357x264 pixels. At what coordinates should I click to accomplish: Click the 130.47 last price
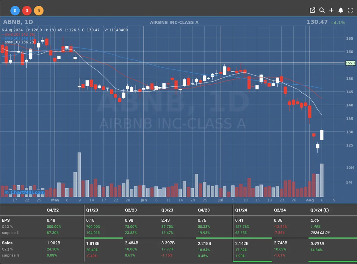(x=317, y=22)
